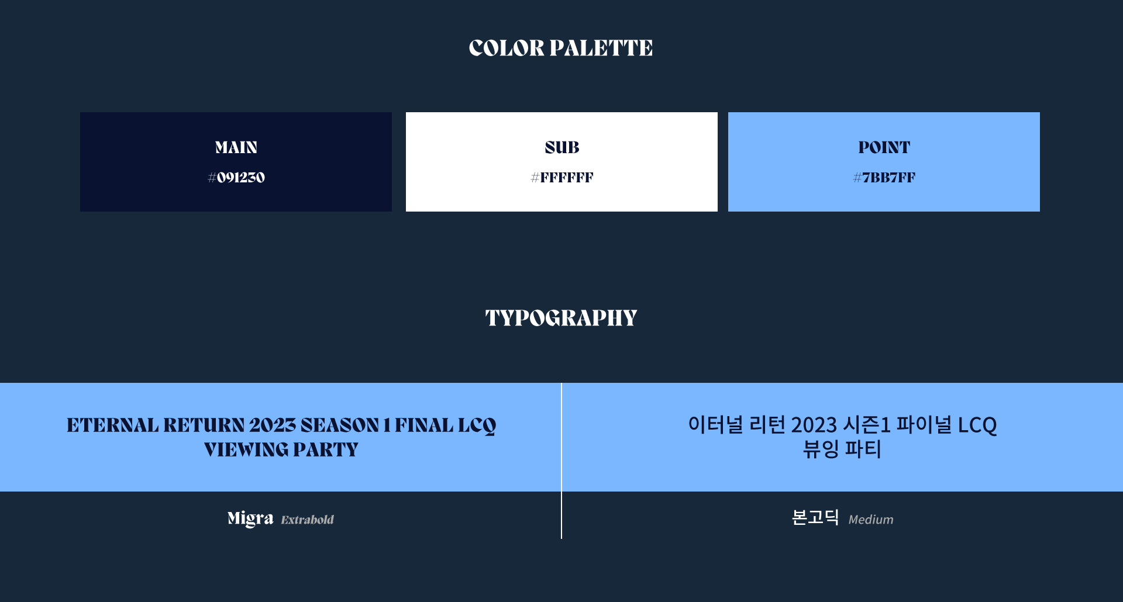Click the TYPOGRAPHY heading
The width and height of the screenshot is (1123, 602).
click(x=561, y=318)
